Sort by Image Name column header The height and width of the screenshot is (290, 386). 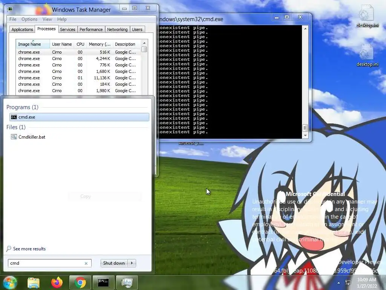pyautogui.click(x=33, y=44)
